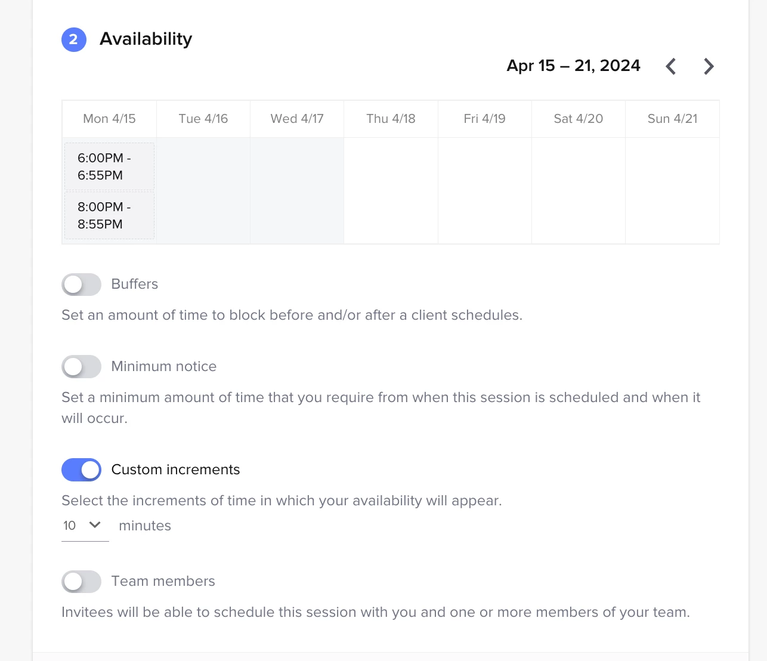Go to previous week arrow
Screen dimensions: 767x661
[x=671, y=66]
